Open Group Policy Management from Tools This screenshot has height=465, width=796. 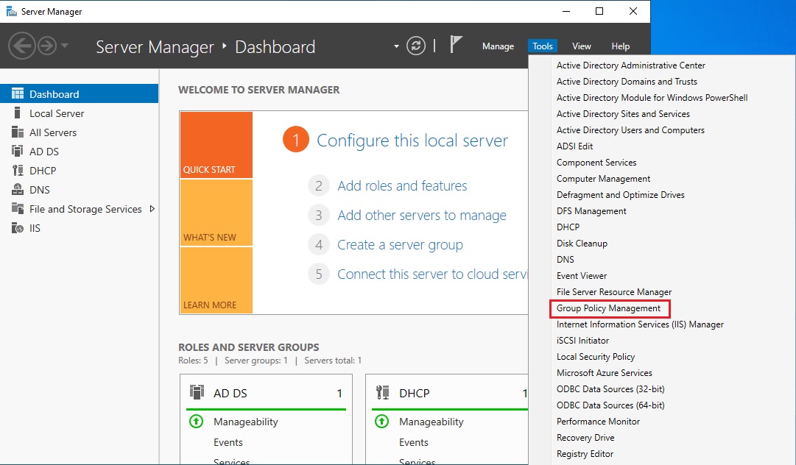coord(608,308)
